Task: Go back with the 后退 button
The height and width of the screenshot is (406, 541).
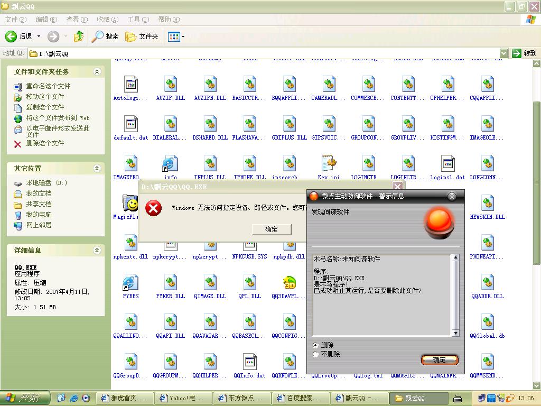Action: (x=19, y=36)
